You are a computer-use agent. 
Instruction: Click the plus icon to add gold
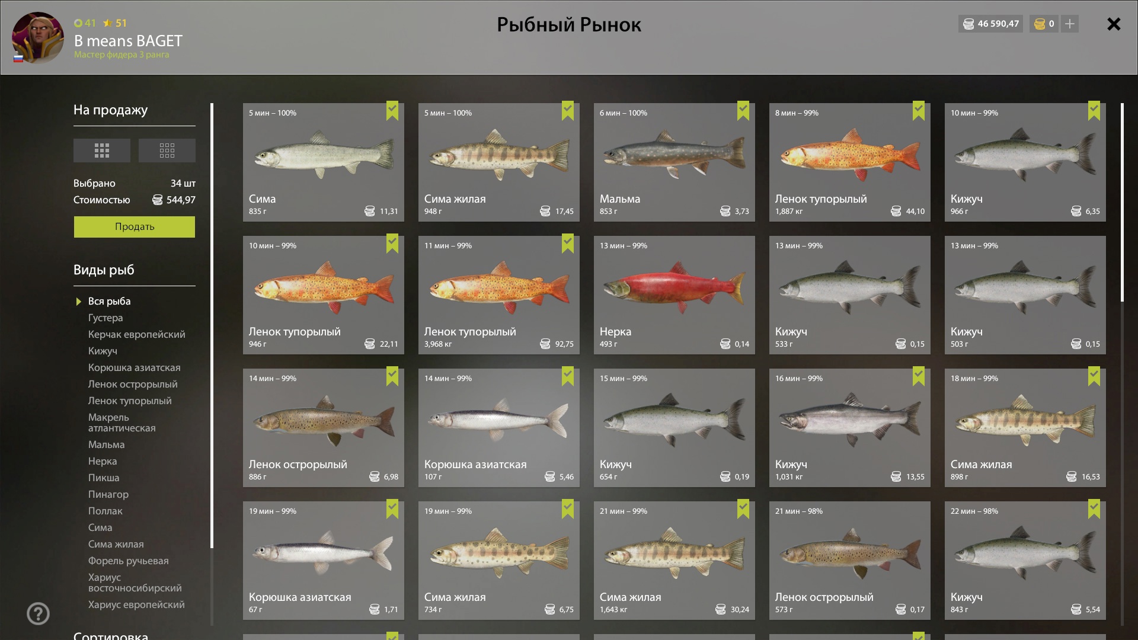1070,24
